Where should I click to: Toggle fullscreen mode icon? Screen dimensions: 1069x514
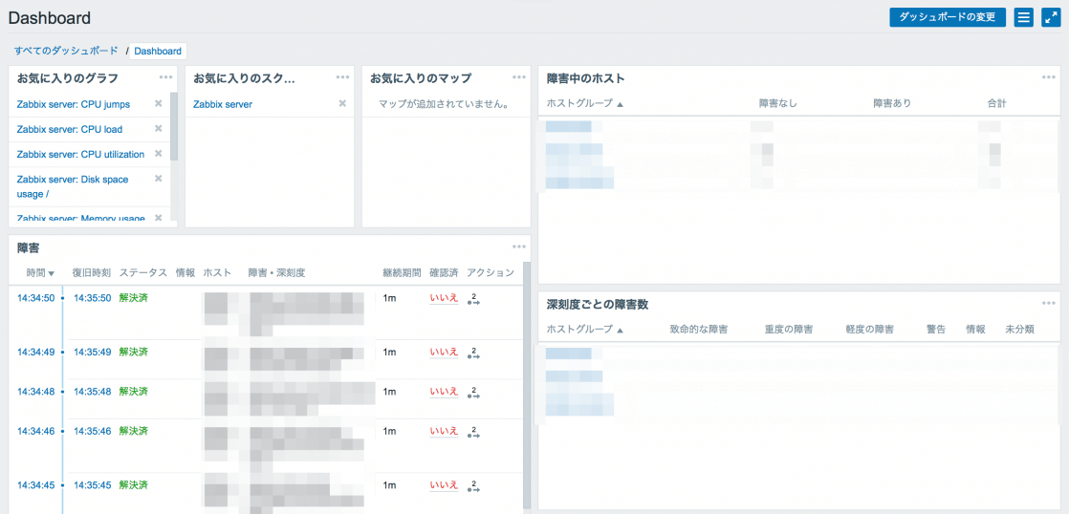point(1051,17)
